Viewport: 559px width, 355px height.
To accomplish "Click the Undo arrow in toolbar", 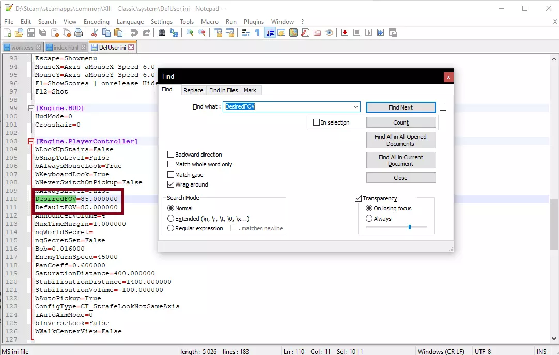I will (x=134, y=33).
